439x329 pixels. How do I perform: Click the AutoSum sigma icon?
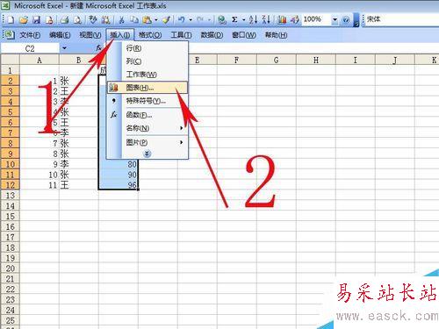pyautogui.click(x=234, y=19)
